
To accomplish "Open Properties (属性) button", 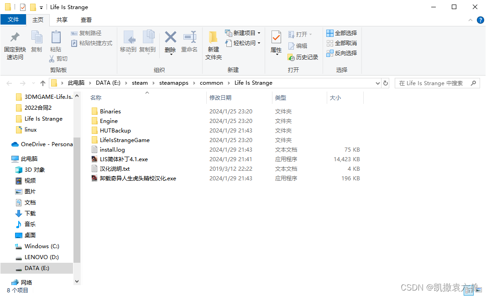I will (276, 42).
